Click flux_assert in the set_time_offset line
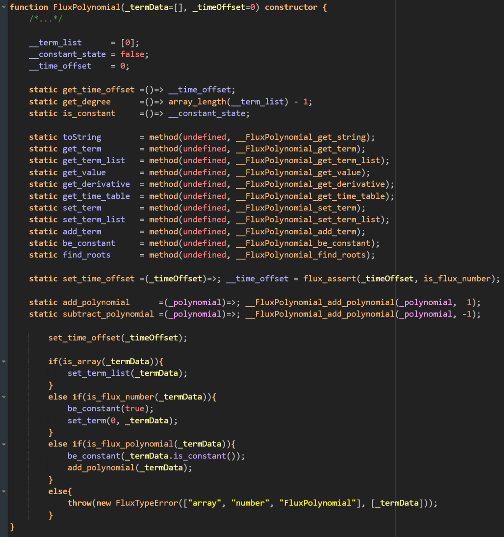This screenshot has height=537, width=504. 329,278
